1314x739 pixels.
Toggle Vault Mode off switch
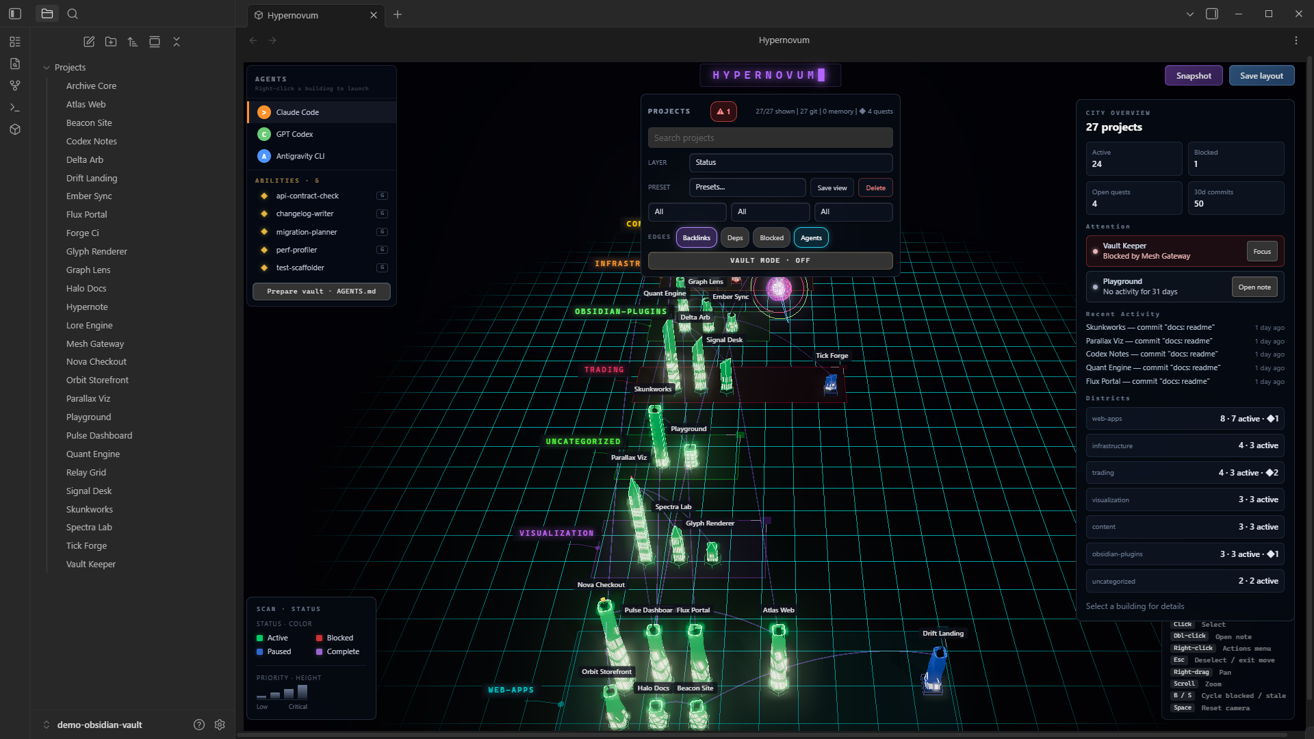pos(770,261)
